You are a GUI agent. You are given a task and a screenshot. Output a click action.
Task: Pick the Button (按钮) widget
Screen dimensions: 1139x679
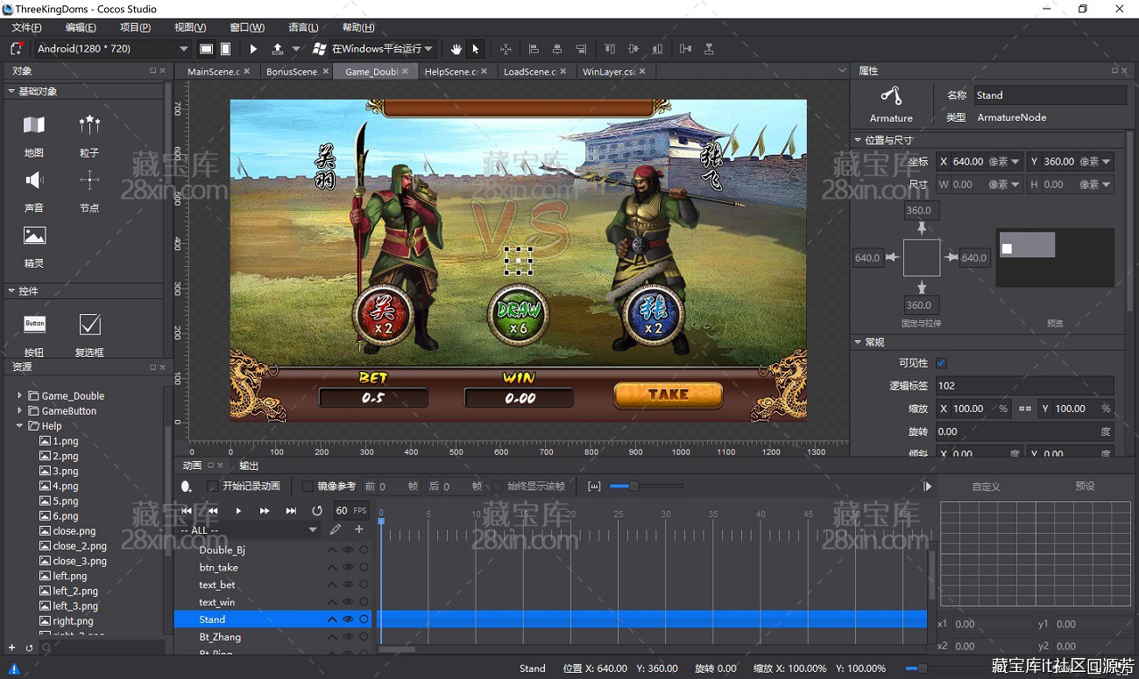click(x=34, y=333)
